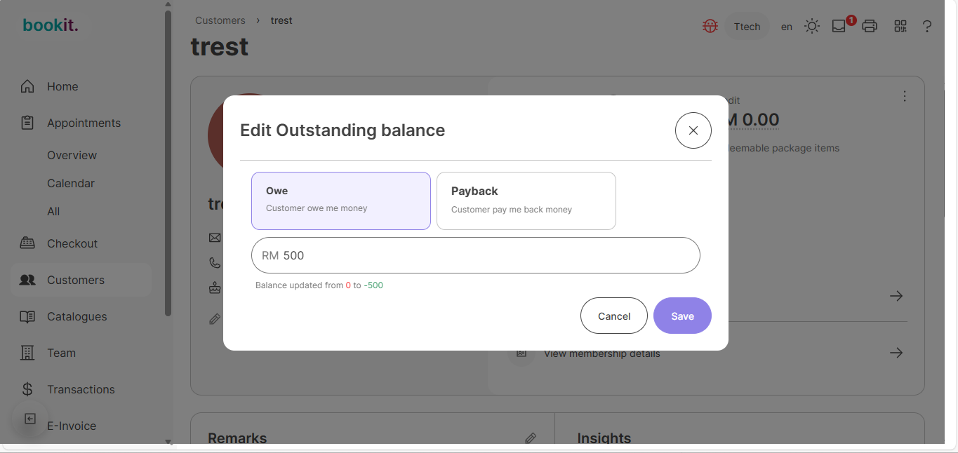The width and height of the screenshot is (958, 453).
Task: Cancel the Edit Outstanding balance dialog
Action: point(613,316)
